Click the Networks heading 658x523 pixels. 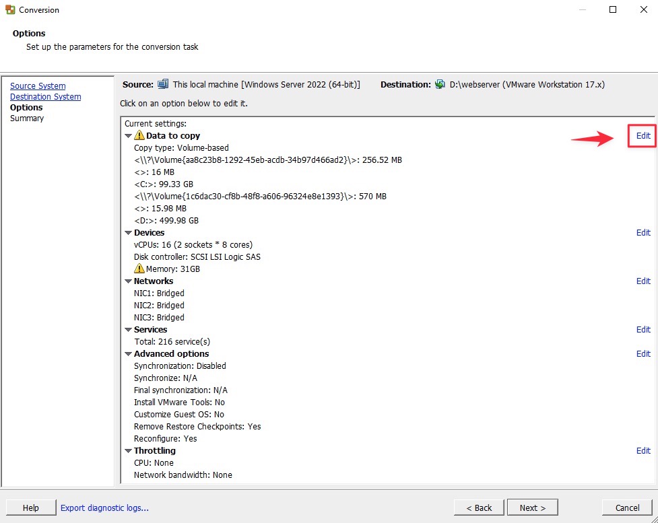click(x=153, y=281)
